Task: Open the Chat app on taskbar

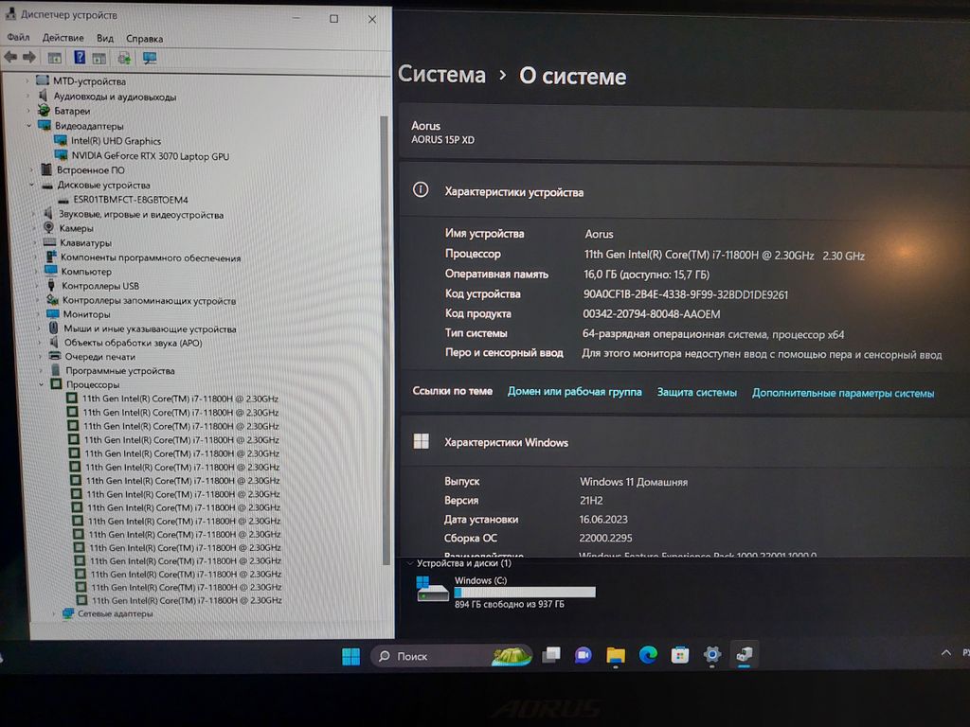Action: tap(583, 655)
